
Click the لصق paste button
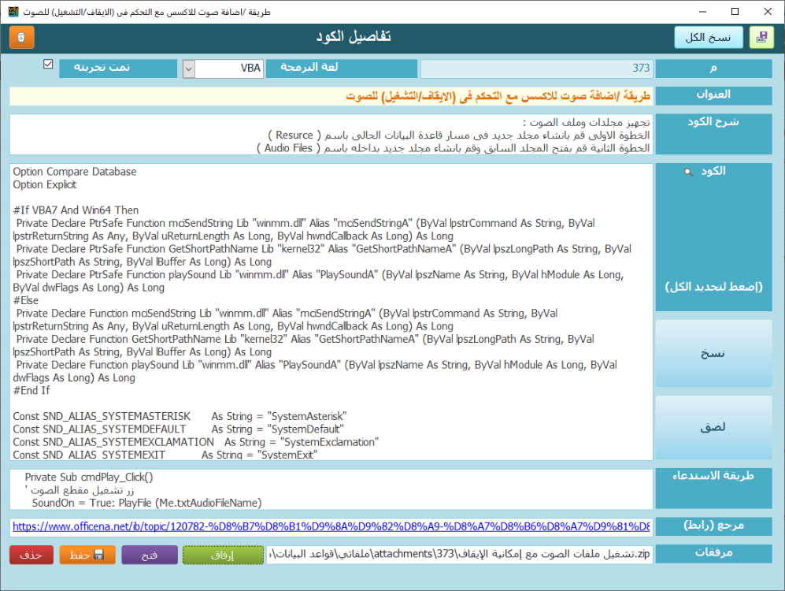(713, 427)
